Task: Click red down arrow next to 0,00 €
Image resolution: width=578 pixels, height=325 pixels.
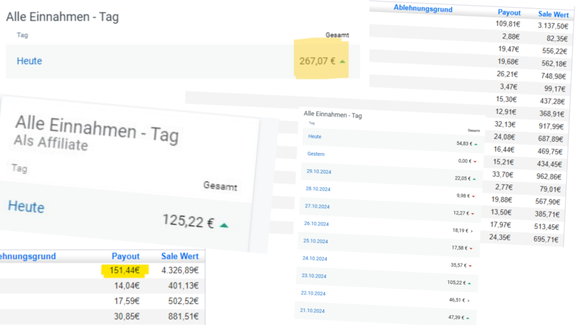Action: point(475,161)
